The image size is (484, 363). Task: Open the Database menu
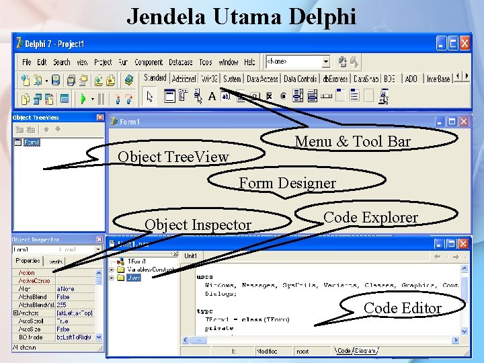coord(181,63)
